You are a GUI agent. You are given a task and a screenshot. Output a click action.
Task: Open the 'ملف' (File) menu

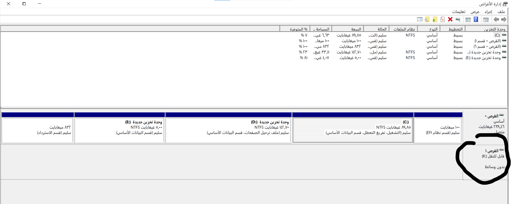pos(501,12)
